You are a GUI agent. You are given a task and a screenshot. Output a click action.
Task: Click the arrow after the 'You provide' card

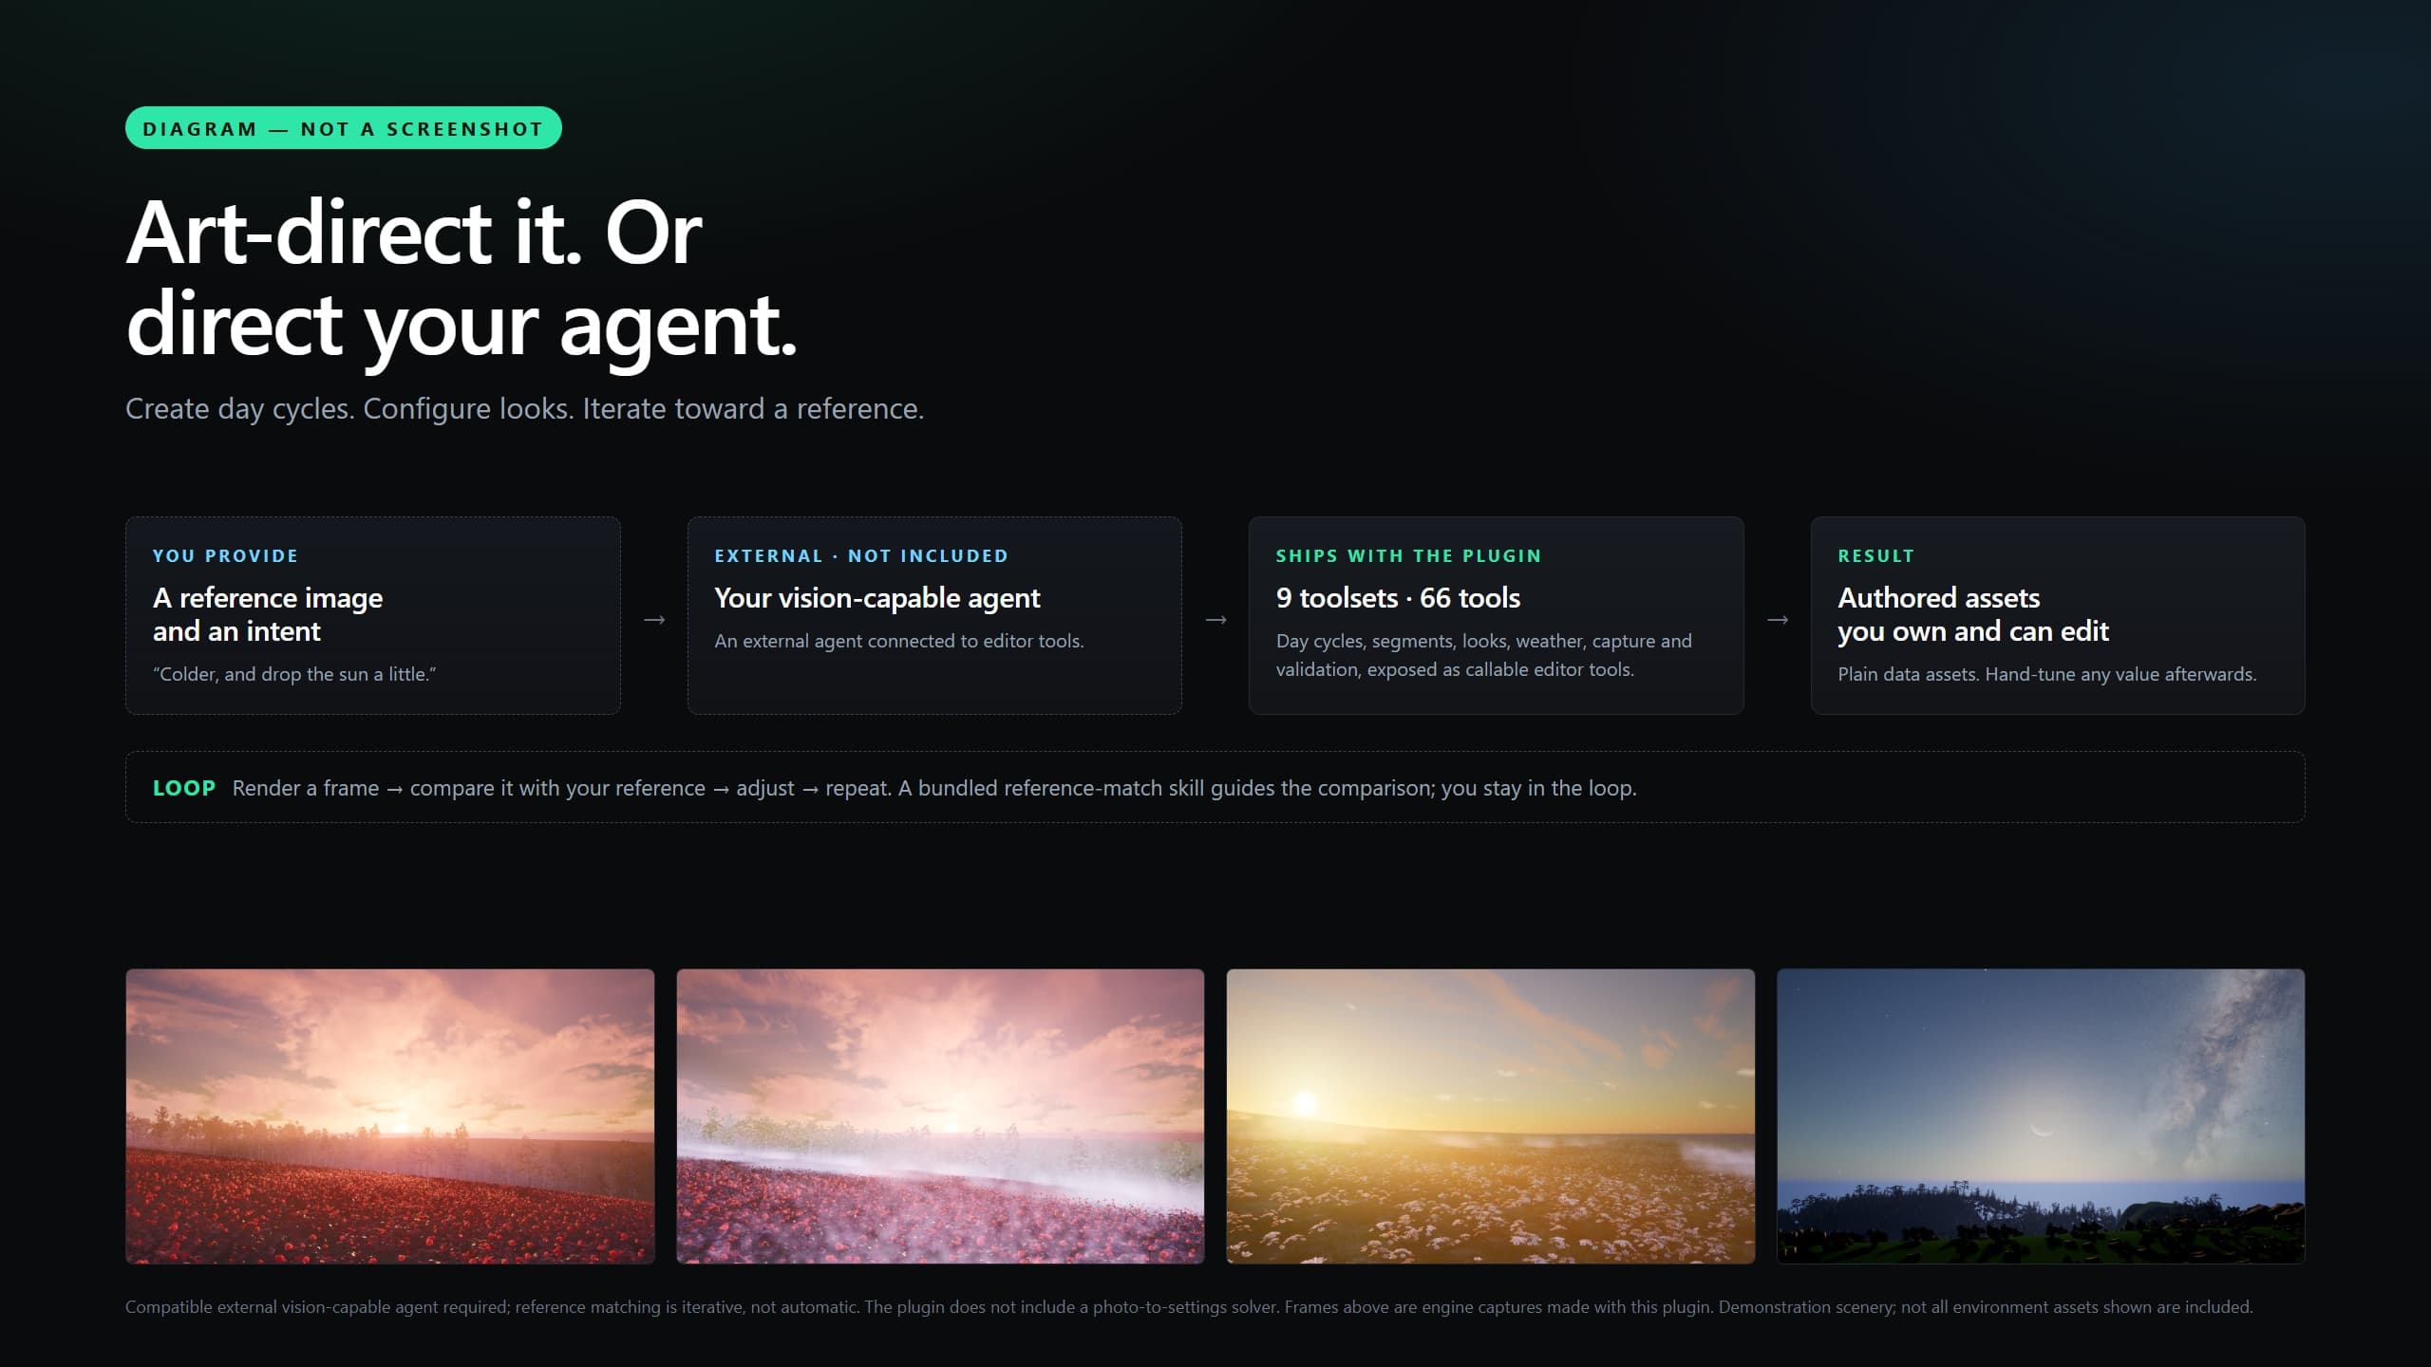[x=654, y=620]
